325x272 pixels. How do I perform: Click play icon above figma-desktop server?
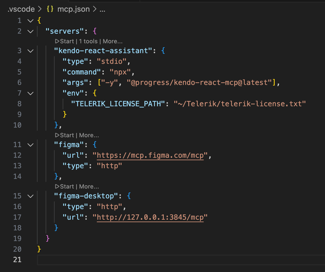[57, 187]
